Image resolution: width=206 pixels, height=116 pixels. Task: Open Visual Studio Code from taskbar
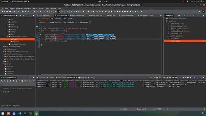click(x=19, y=113)
